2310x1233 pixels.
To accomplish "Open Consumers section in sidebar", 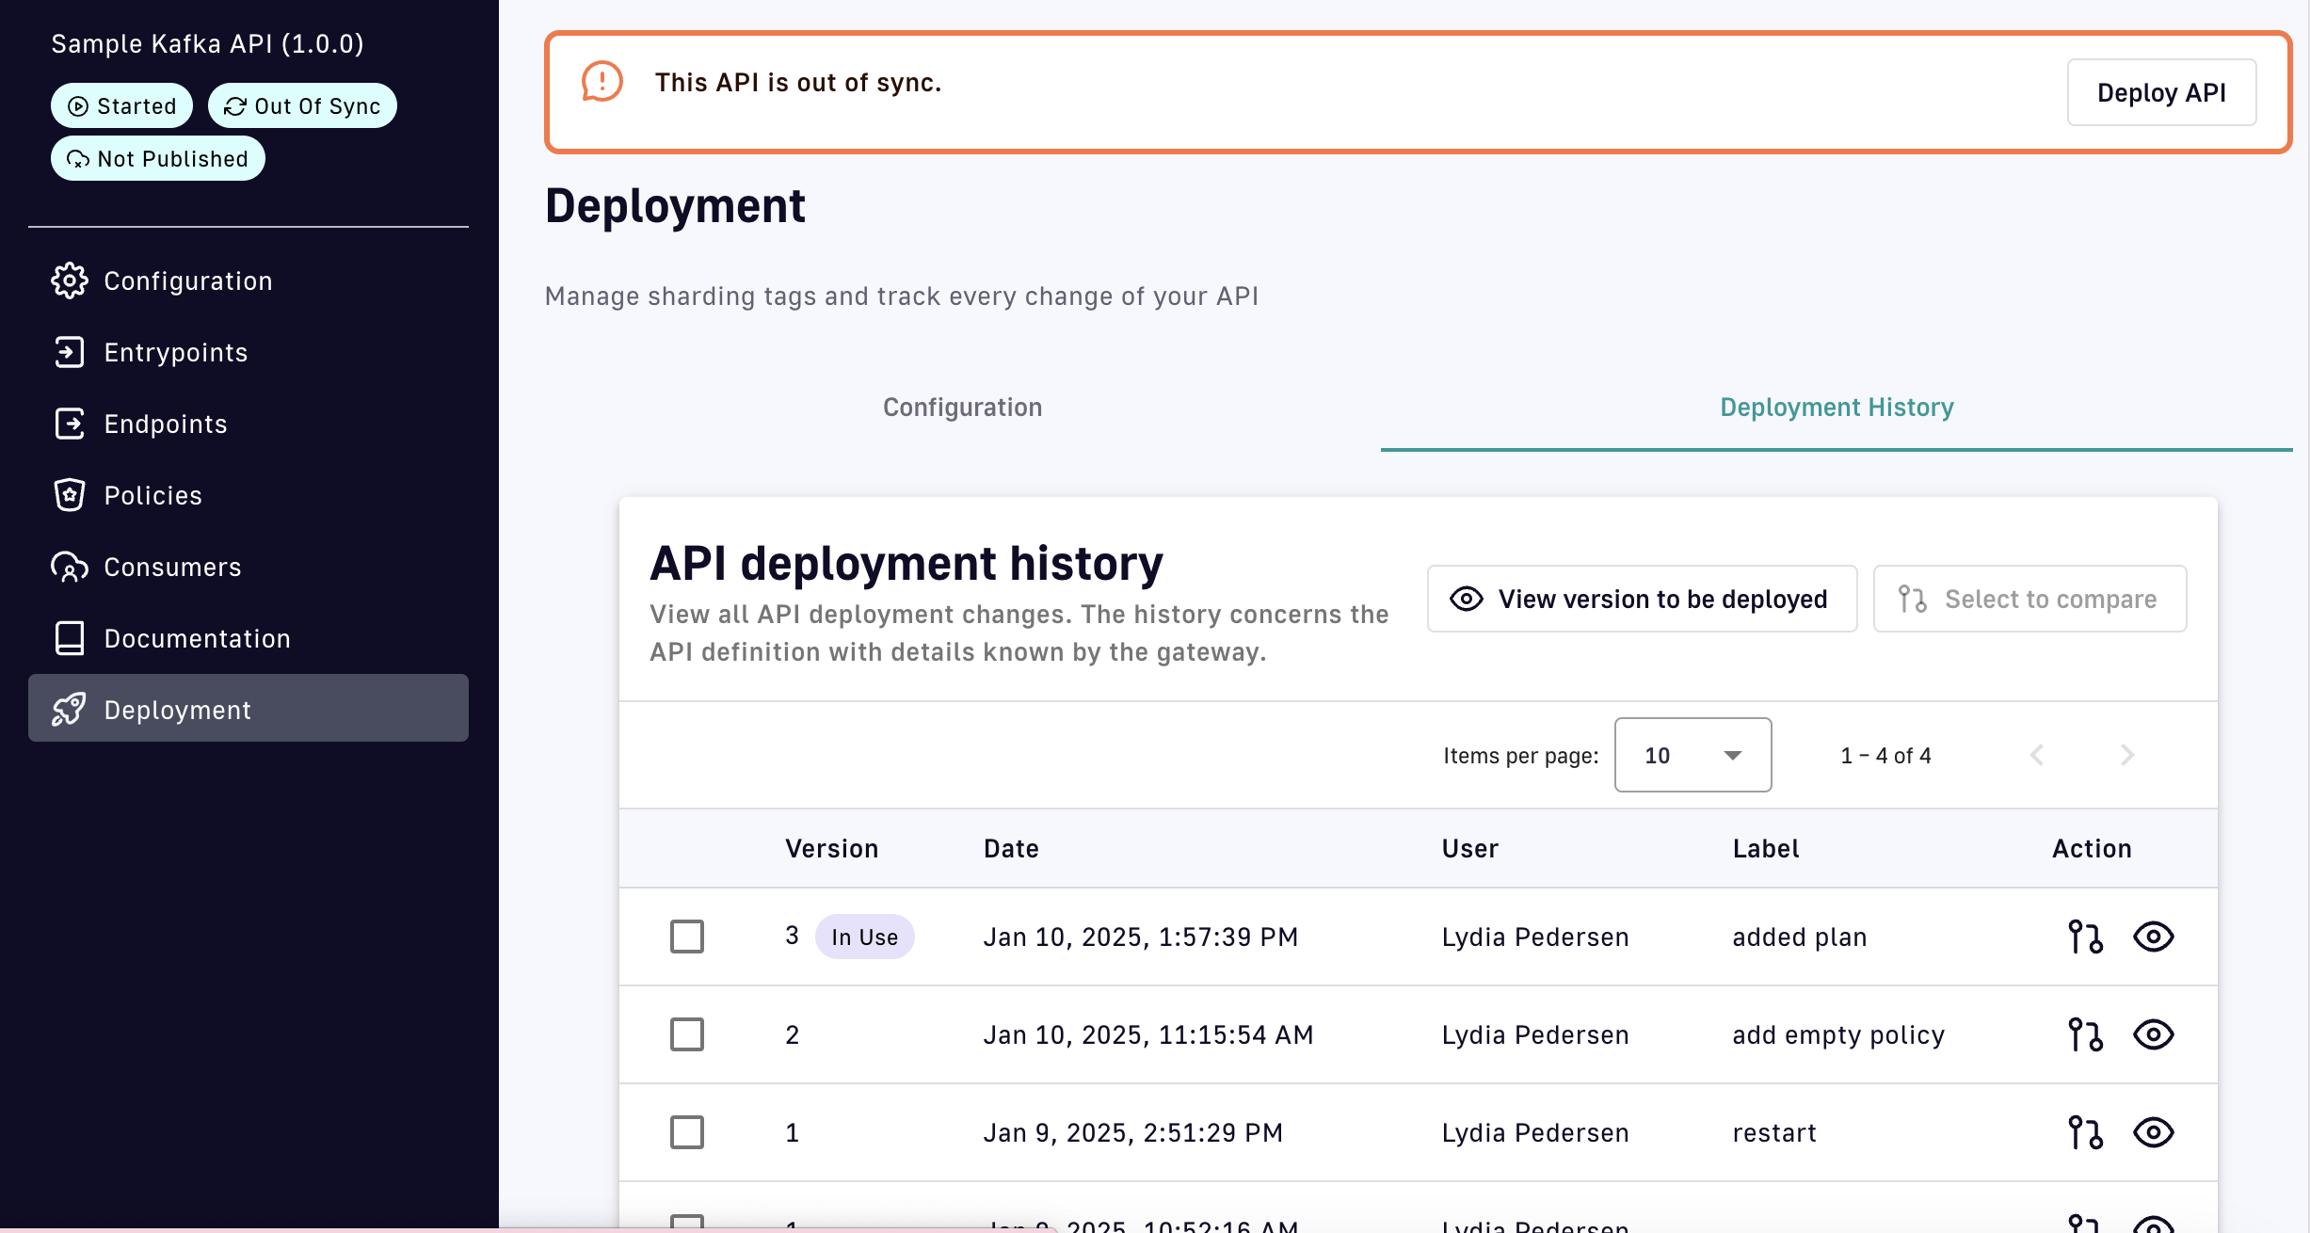I will pos(172,567).
